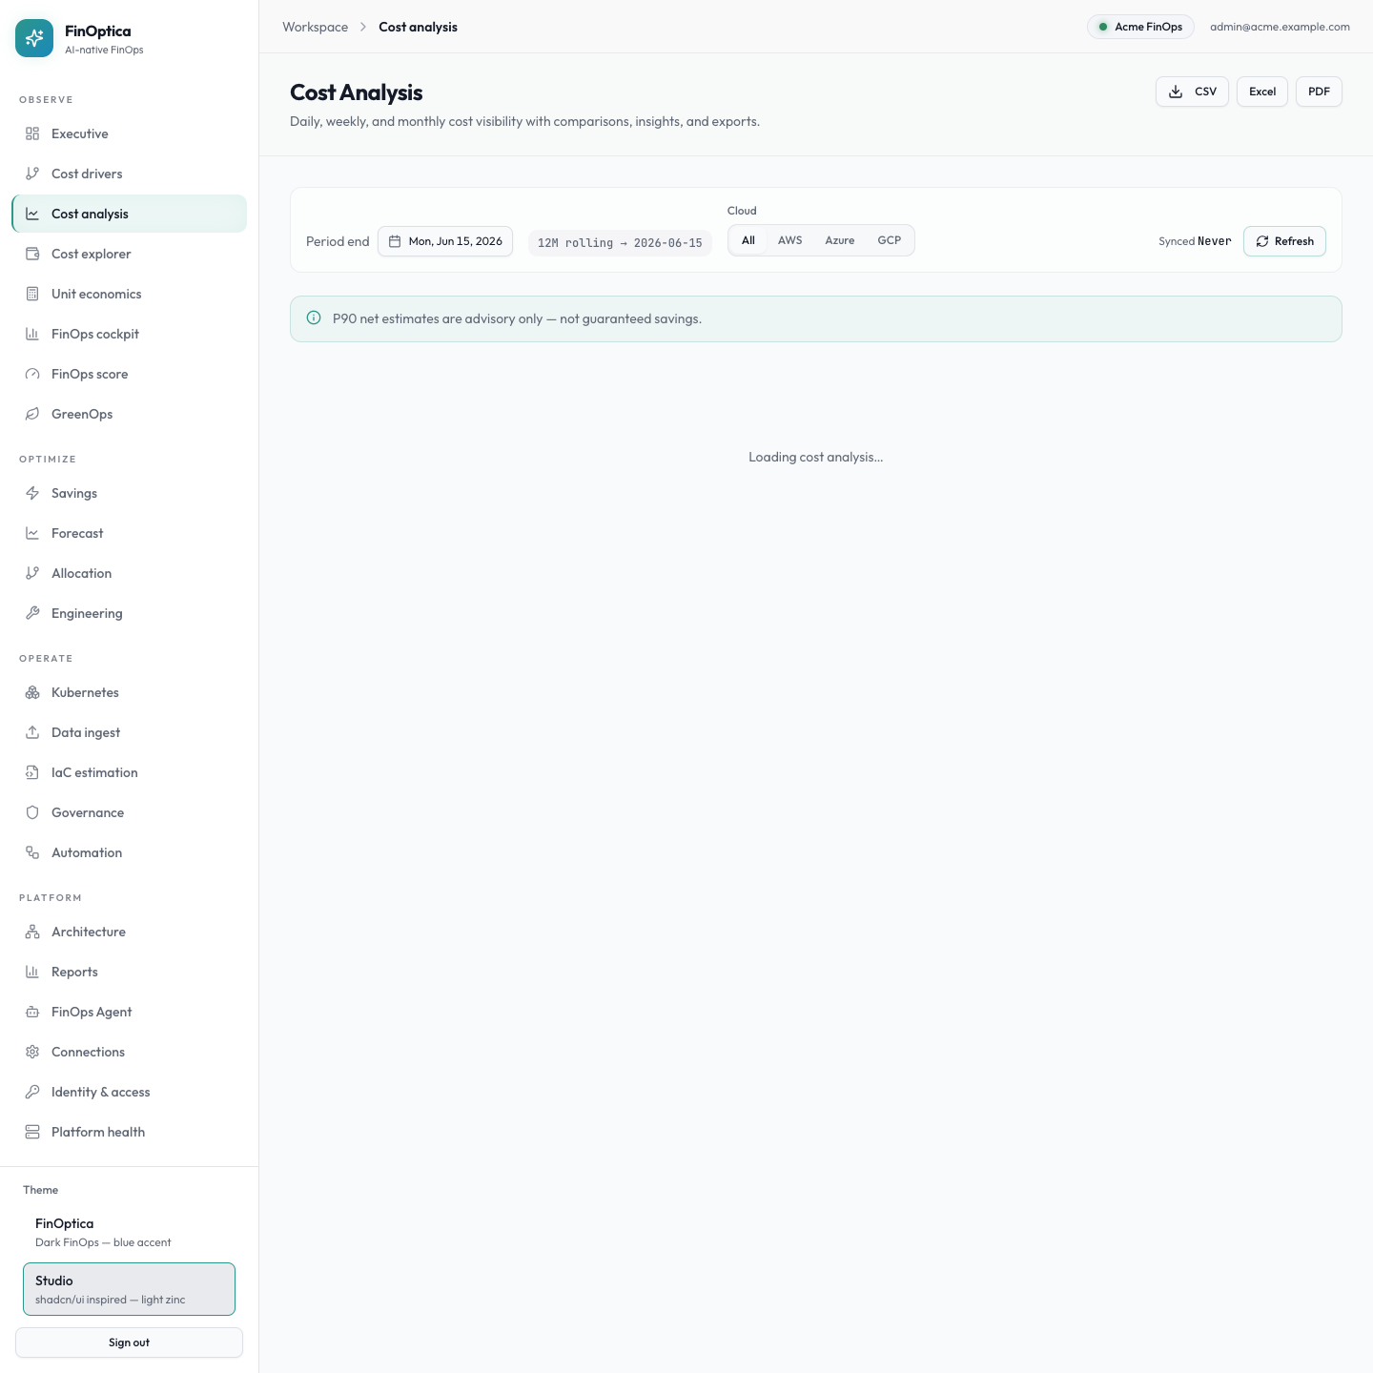Select the Studio theme option
This screenshot has height=1373, width=1373.
tap(129, 1289)
